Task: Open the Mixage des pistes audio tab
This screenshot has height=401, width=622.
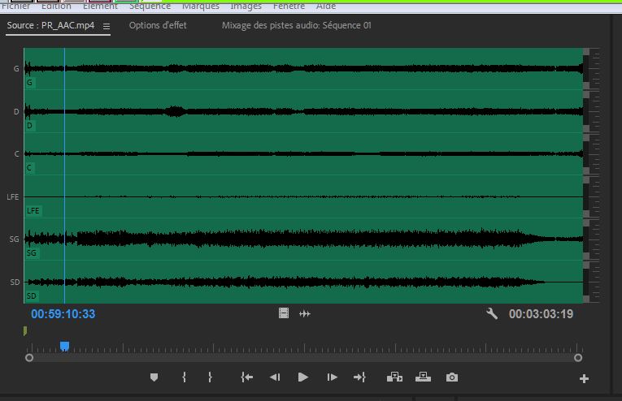Action: 296,26
